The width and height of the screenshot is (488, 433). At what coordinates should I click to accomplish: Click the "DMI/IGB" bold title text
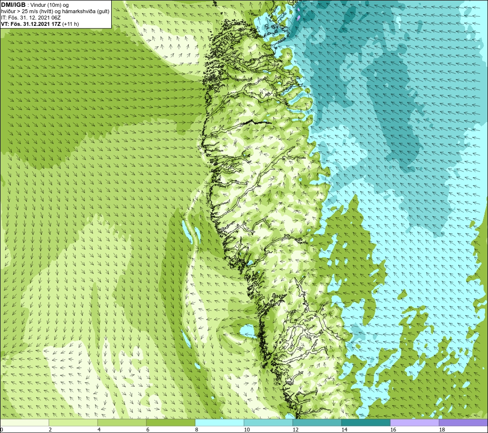[13, 5]
